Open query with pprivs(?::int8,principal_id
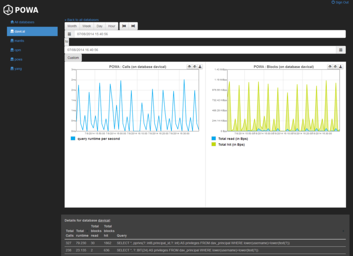 pos(203,243)
